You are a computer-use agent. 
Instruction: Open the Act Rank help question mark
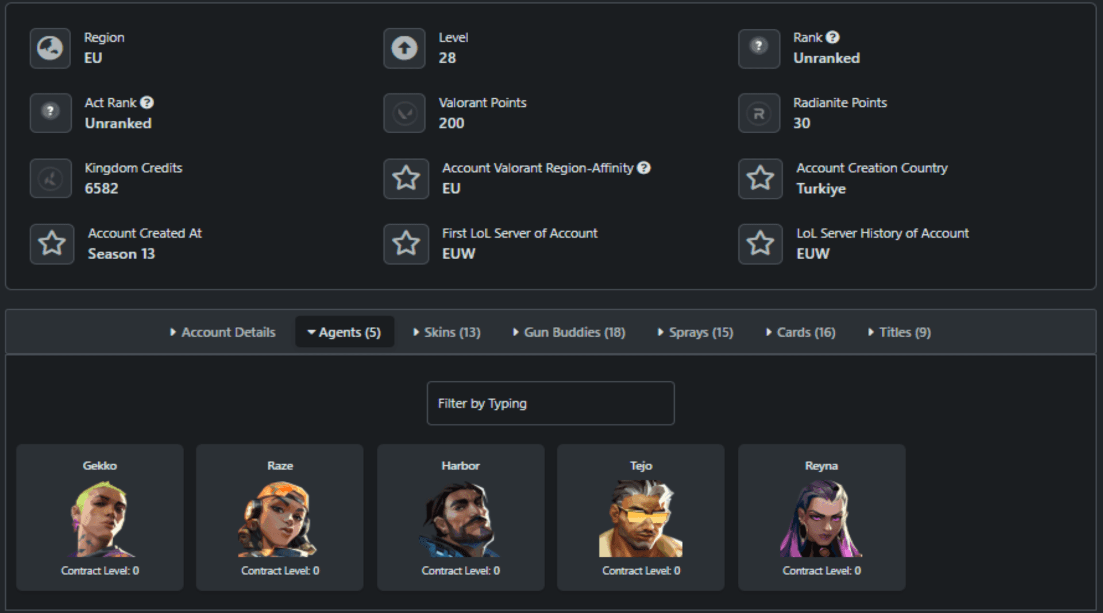pyautogui.click(x=147, y=102)
